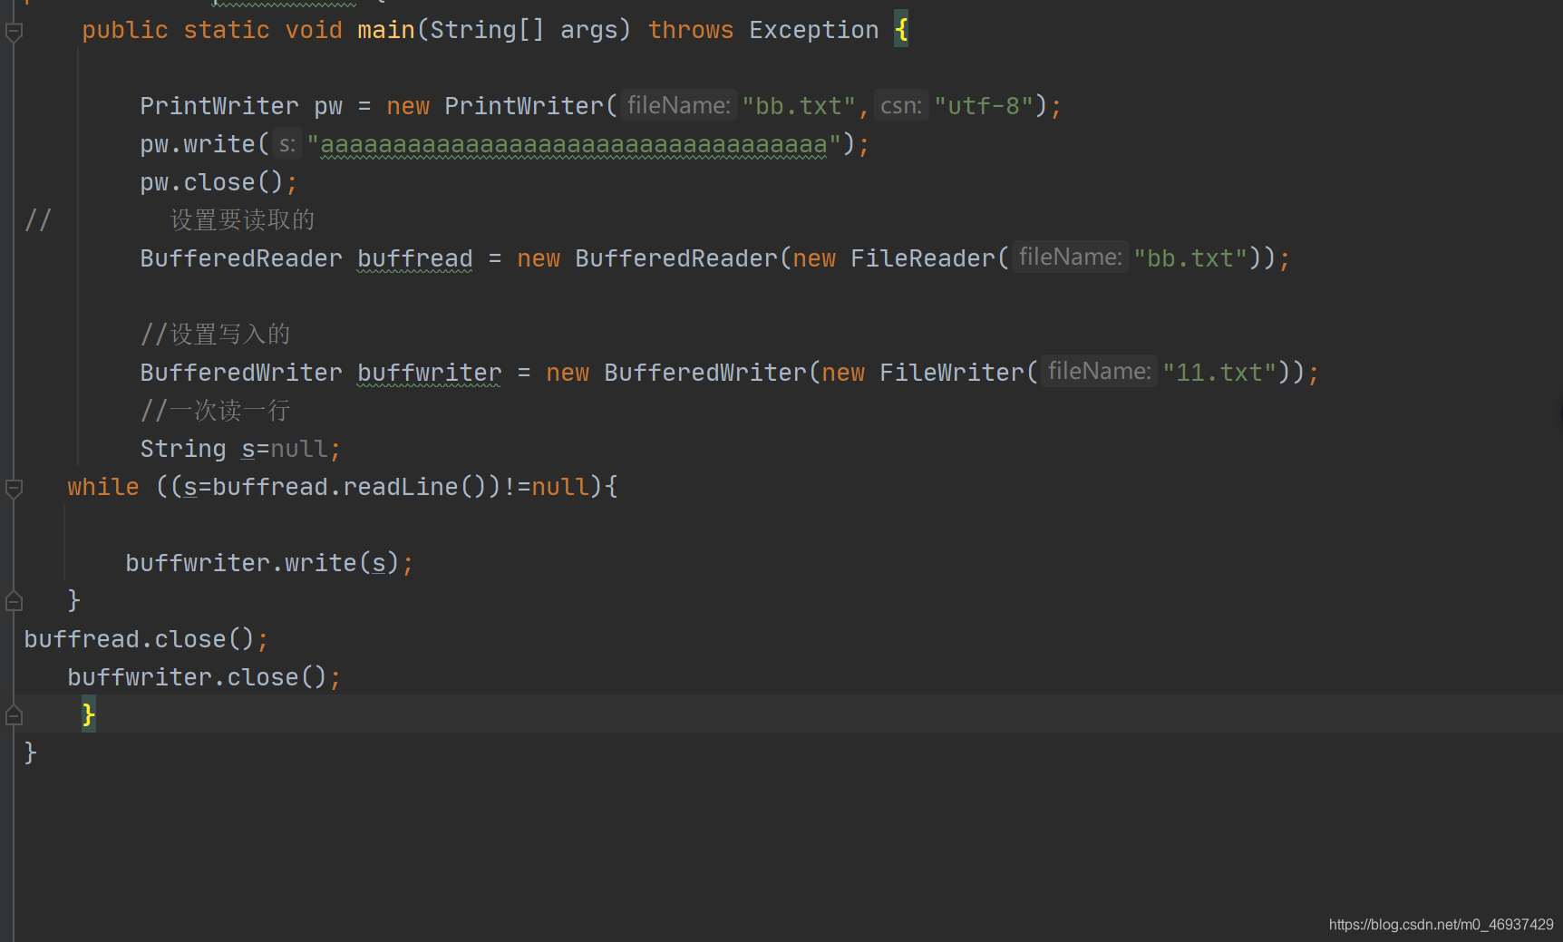Screen dimensions: 1563x942
Task: Click 'FileReader' constructor call
Action: coord(923,258)
